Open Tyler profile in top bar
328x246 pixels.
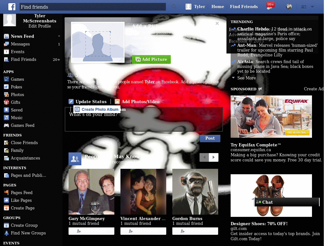click(199, 6)
